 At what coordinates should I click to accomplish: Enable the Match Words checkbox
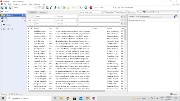(115, 12)
